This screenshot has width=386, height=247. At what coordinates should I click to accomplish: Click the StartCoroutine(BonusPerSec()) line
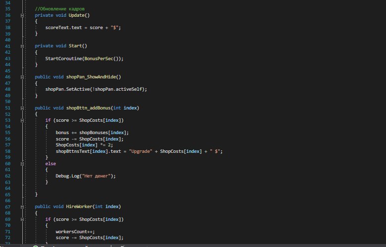click(x=84, y=59)
